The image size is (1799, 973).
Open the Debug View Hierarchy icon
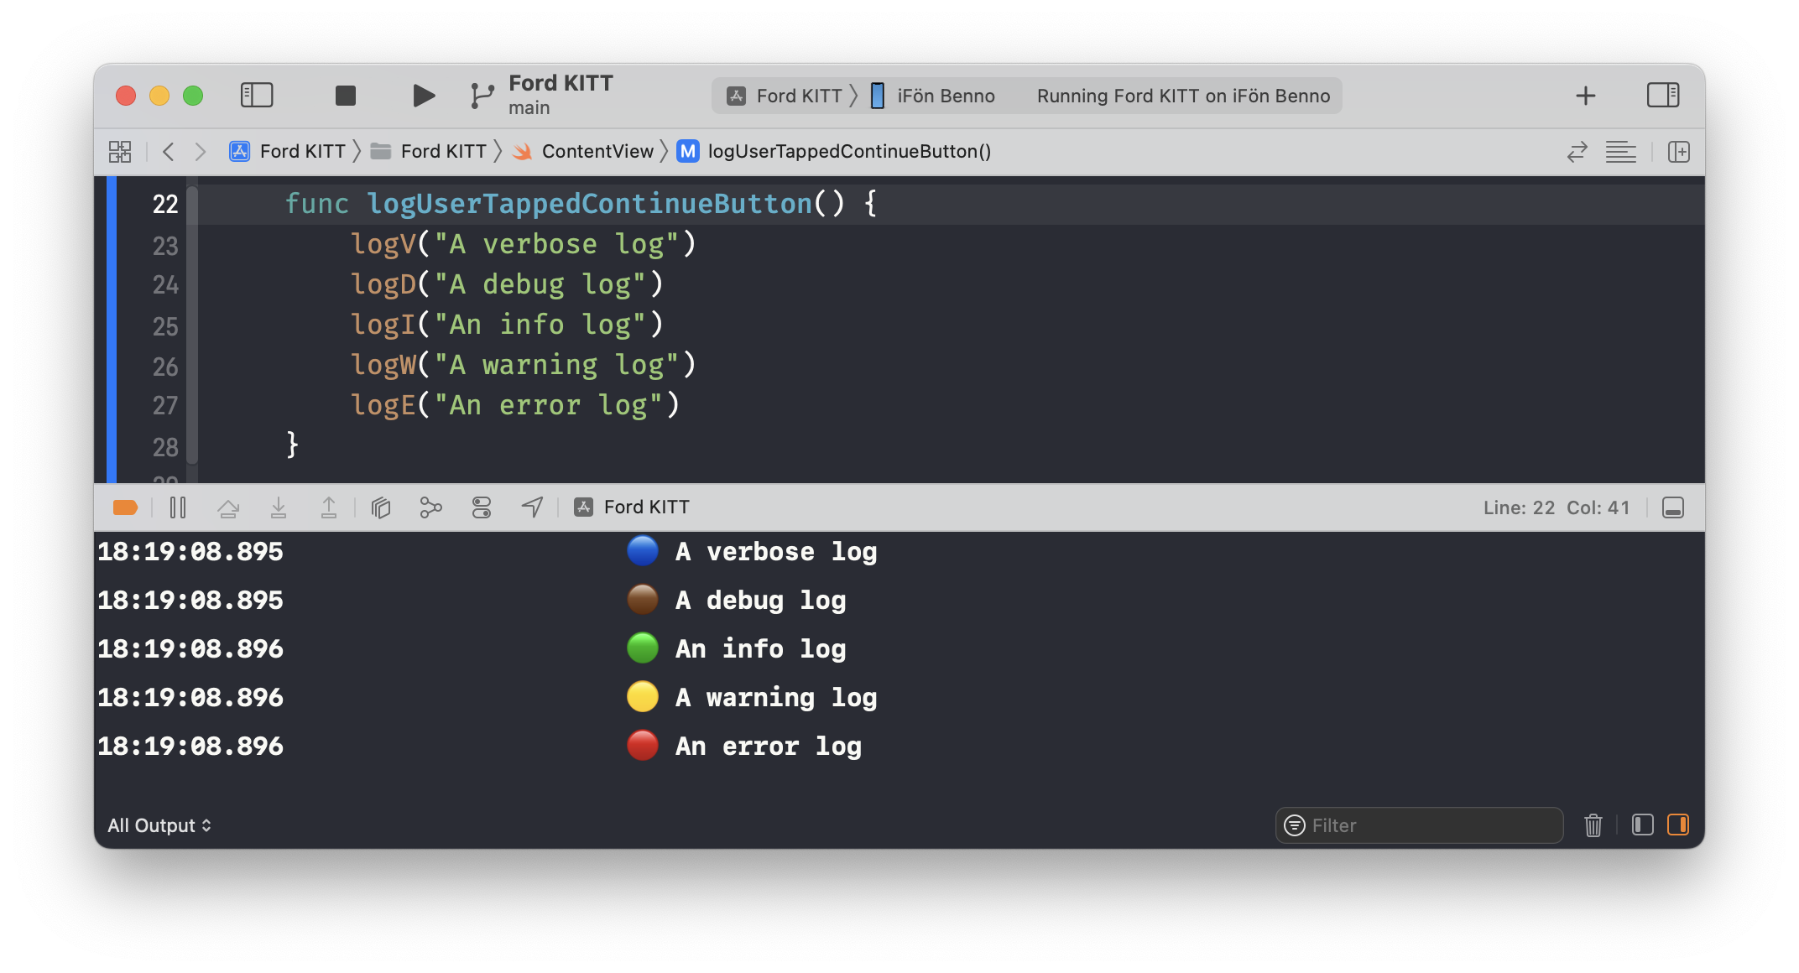point(381,507)
